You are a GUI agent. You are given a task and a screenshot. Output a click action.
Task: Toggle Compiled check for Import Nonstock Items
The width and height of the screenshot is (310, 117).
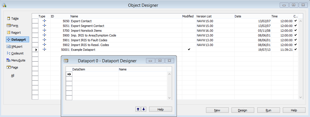tap(296, 30)
